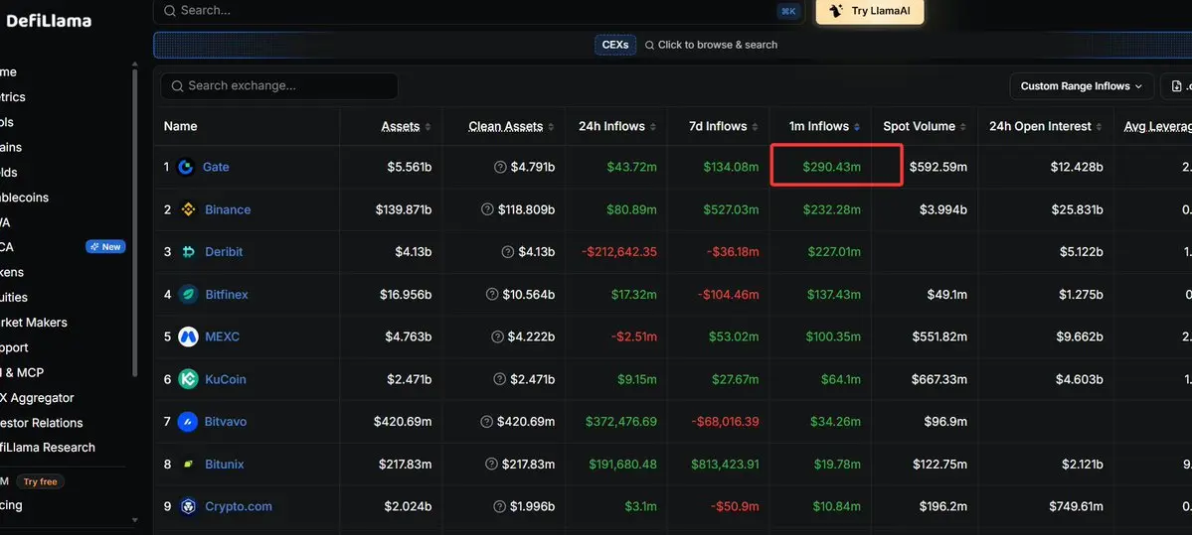Screen dimensions: 1192x535
Task: Click the Bitvavo logo icon
Action: point(188,422)
